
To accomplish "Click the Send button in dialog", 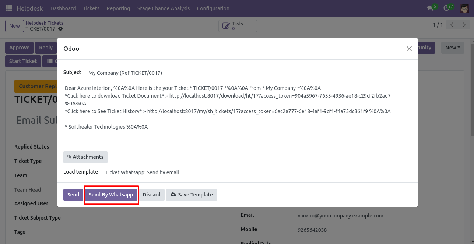I will tap(73, 195).
